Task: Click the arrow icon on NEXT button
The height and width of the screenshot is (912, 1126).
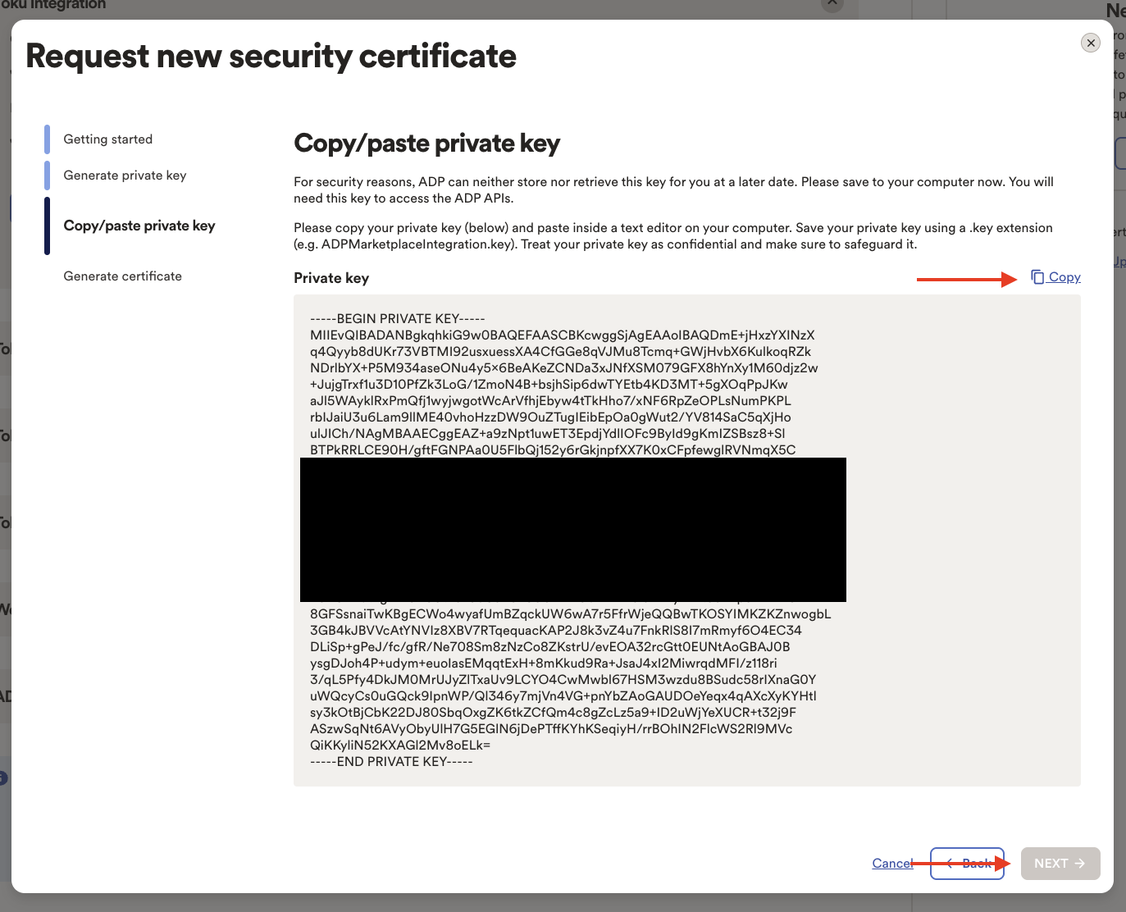Action: (x=1080, y=864)
